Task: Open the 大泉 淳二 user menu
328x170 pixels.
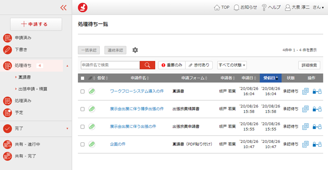Action: (x=305, y=7)
